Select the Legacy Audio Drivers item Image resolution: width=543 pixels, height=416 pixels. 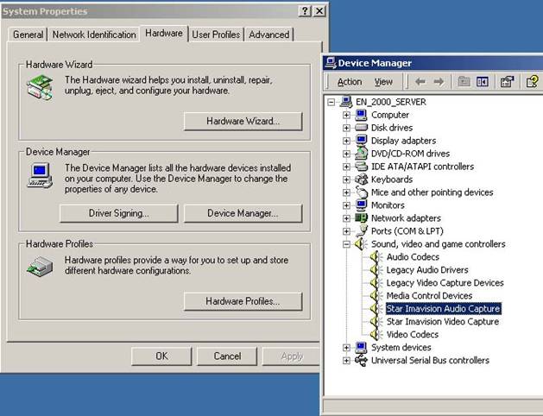point(427,270)
